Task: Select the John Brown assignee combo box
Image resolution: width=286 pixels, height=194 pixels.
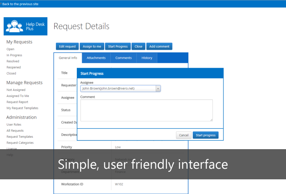Action: (x=121, y=88)
